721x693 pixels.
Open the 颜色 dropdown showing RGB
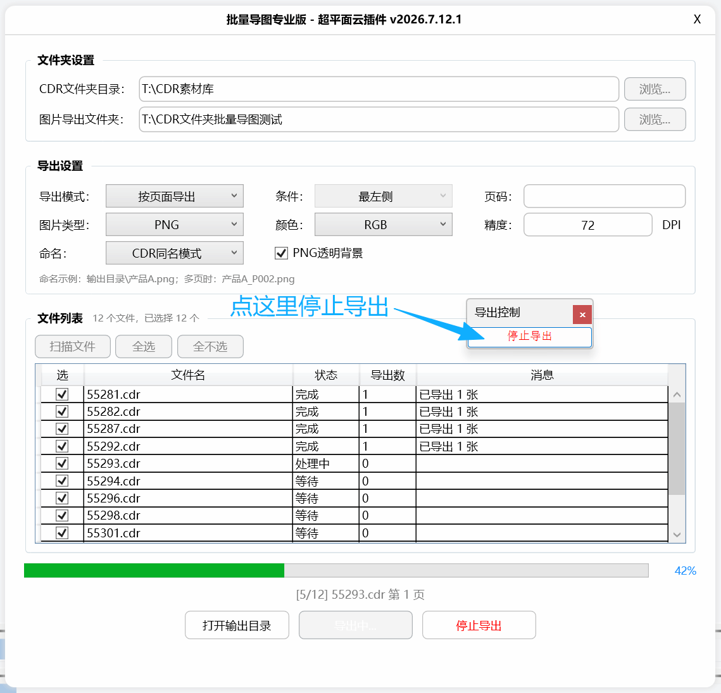click(x=384, y=225)
